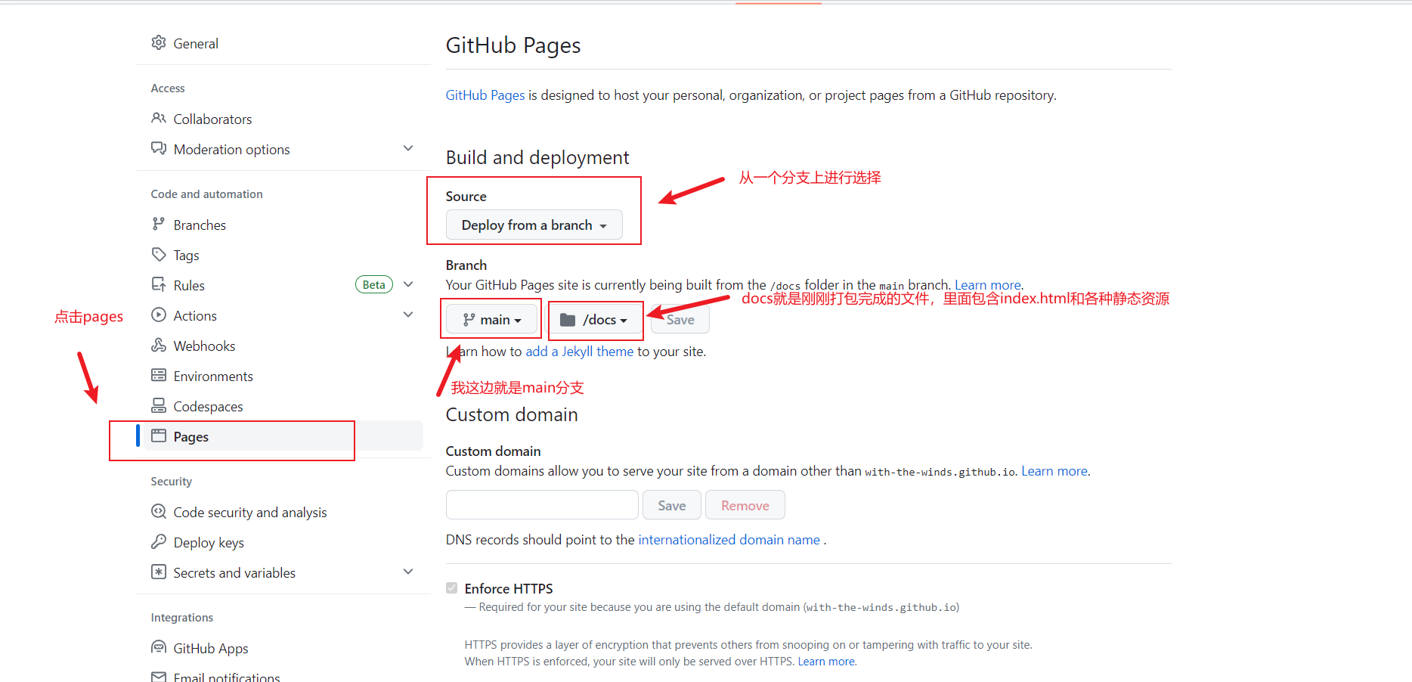The height and width of the screenshot is (682, 1412).
Task: Open internationalized domain name link
Action: pos(729,540)
